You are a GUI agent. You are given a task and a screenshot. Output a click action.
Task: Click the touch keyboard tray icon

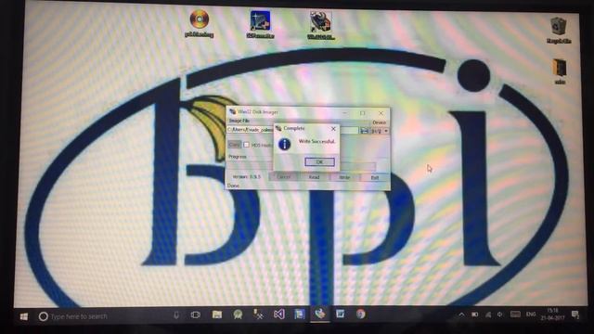pos(515,315)
